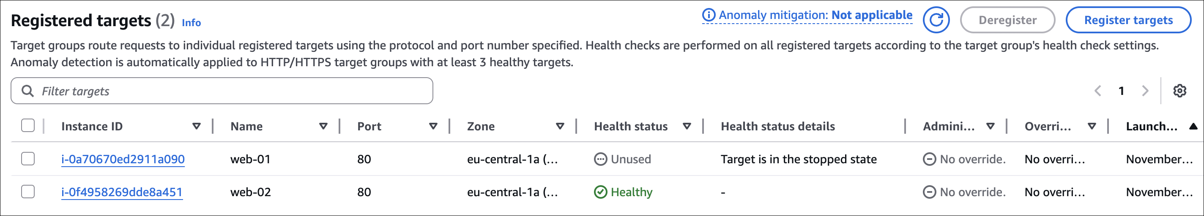
Task: Click the Anomaly mitigation info icon
Action: pyautogui.click(x=709, y=15)
